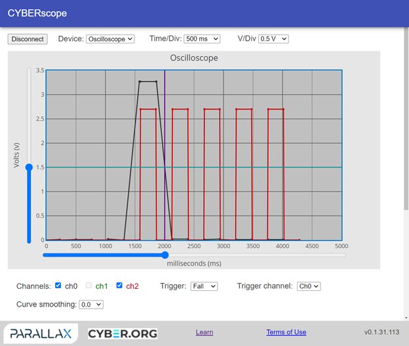Click the ch1 green channel label

102,286
